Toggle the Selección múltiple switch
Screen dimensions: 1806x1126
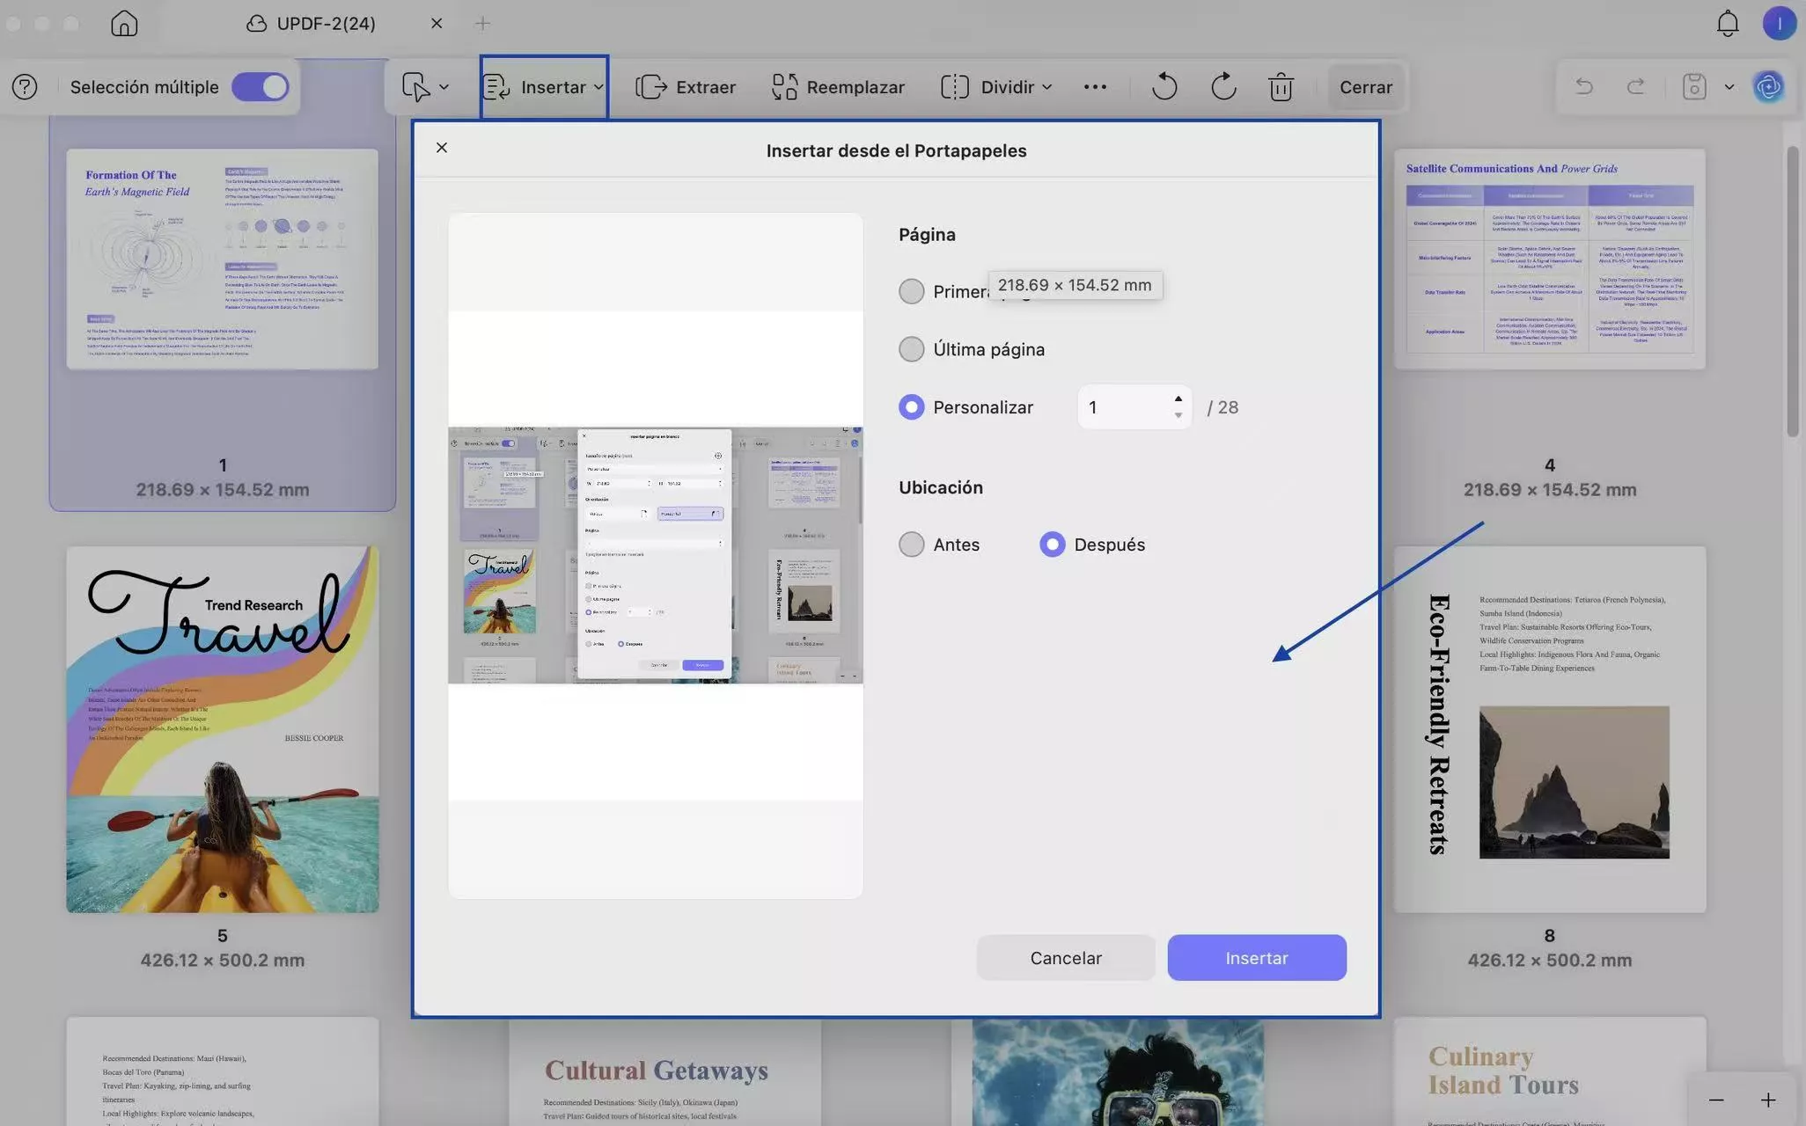pos(260,87)
